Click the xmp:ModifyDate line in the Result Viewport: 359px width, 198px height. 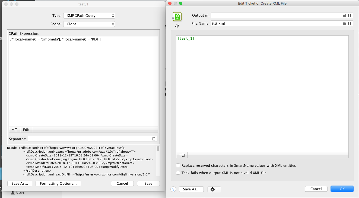pyautogui.click(x=77, y=167)
